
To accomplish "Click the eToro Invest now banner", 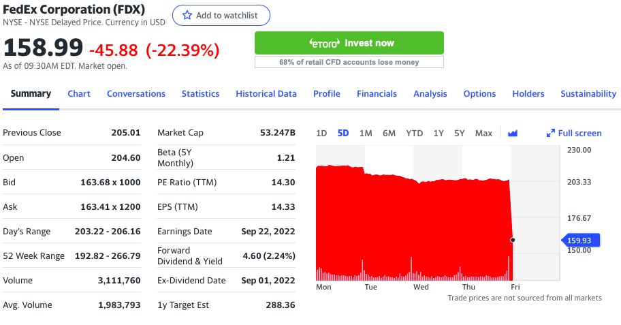I will click(349, 43).
